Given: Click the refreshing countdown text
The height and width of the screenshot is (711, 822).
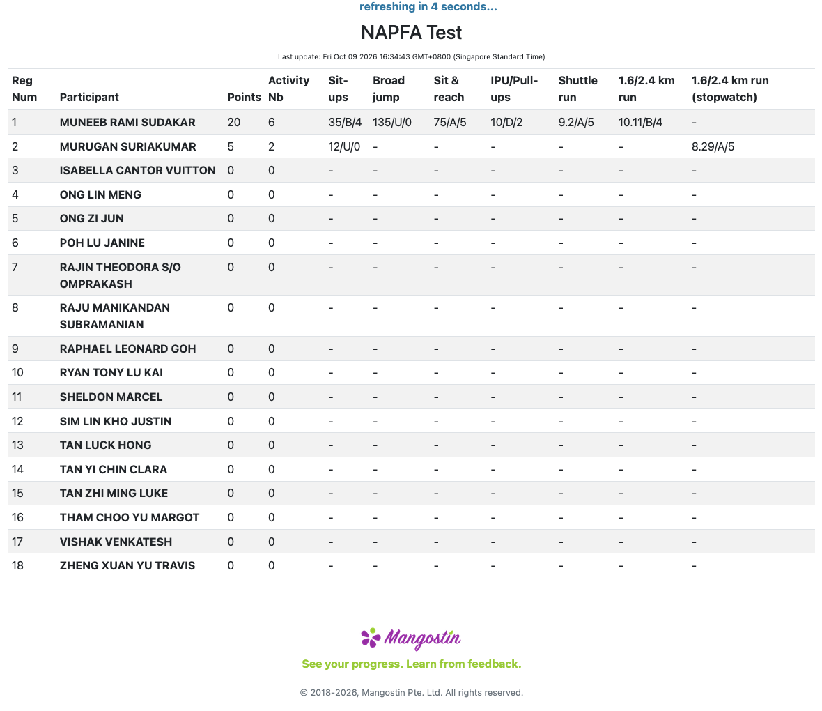Looking at the screenshot, I should coord(428,7).
